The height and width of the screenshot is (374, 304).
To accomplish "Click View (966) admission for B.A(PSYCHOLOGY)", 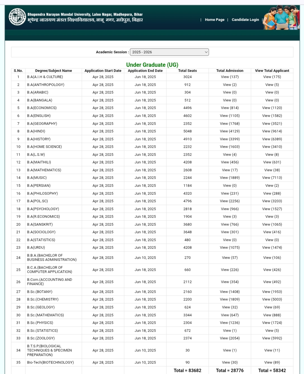I will pos(230,209).
